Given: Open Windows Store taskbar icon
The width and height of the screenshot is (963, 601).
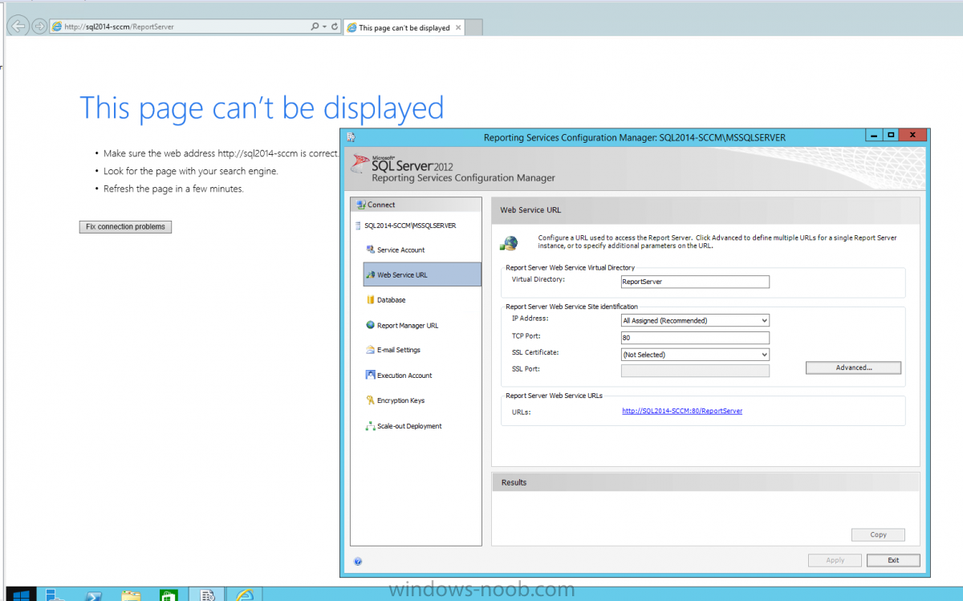Looking at the screenshot, I should pos(169,595).
